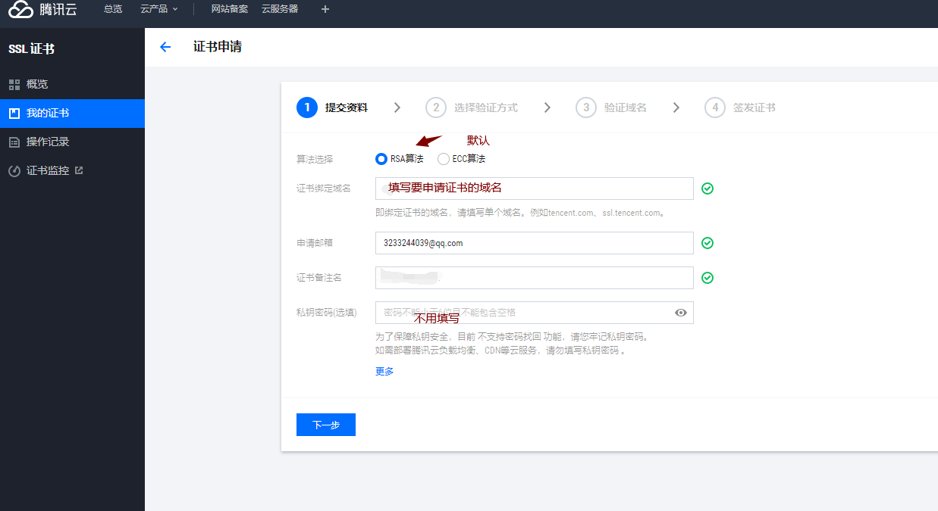This screenshot has width=938, height=511.
Task: Select the RSA算法 radio button
Action: tap(381, 159)
